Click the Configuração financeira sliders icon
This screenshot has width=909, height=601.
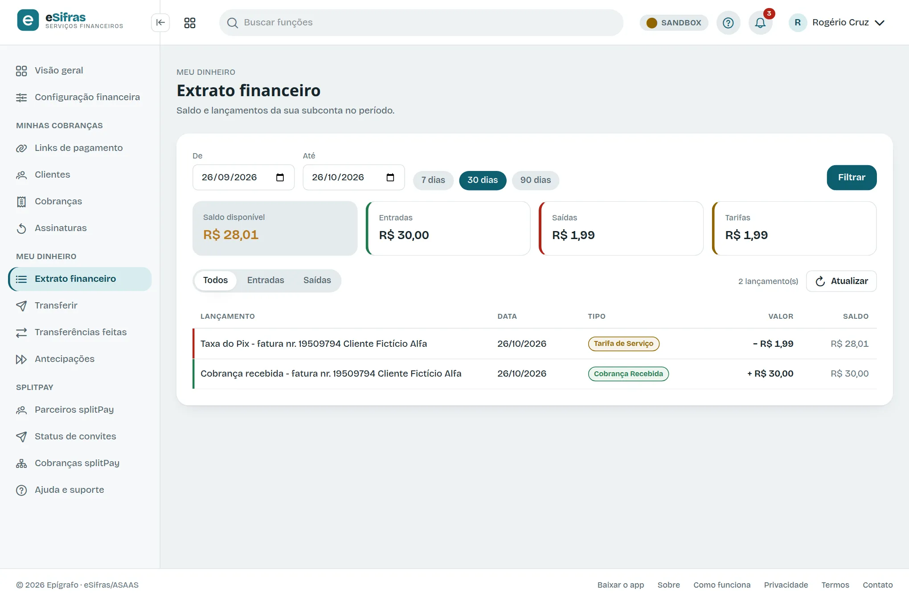tap(21, 97)
